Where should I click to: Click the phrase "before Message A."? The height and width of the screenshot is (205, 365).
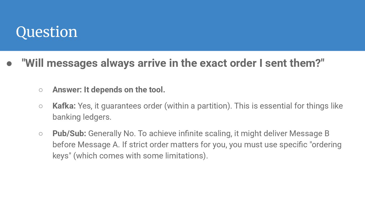click(86, 145)
